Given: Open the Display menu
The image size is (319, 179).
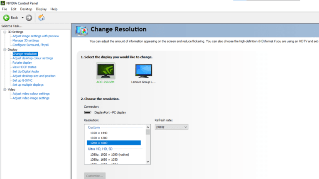Looking at the screenshot, I should coord(41,9).
